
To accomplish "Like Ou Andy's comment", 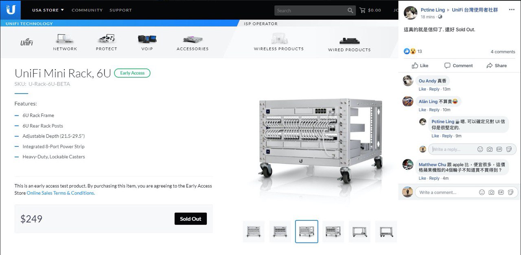I will (422, 89).
